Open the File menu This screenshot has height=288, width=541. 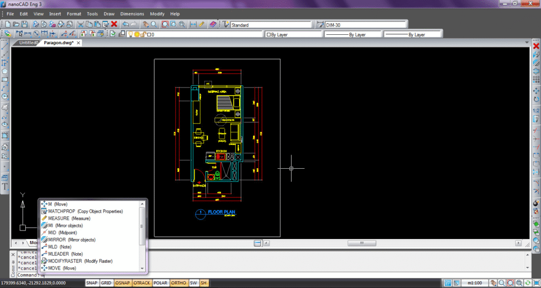tap(10, 14)
